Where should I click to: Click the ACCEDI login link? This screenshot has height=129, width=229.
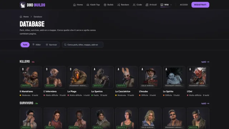coord(184,5)
